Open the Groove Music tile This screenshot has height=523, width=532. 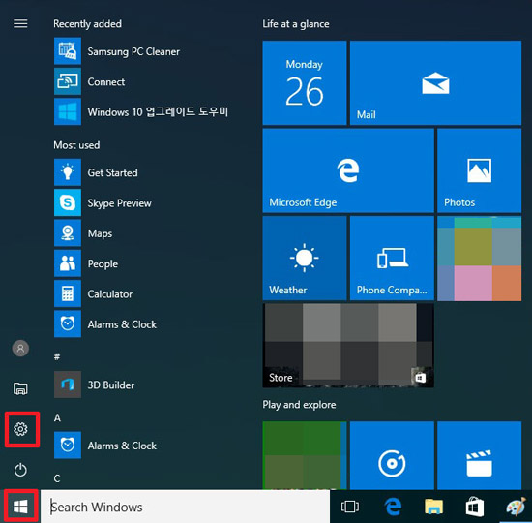tap(392, 455)
